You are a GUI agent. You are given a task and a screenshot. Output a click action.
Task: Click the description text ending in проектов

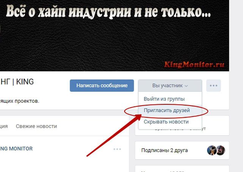19,101
